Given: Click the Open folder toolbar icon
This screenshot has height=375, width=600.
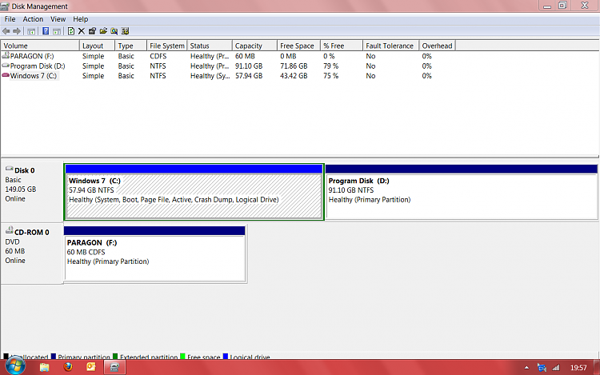Looking at the screenshot, I should point(103,31).
